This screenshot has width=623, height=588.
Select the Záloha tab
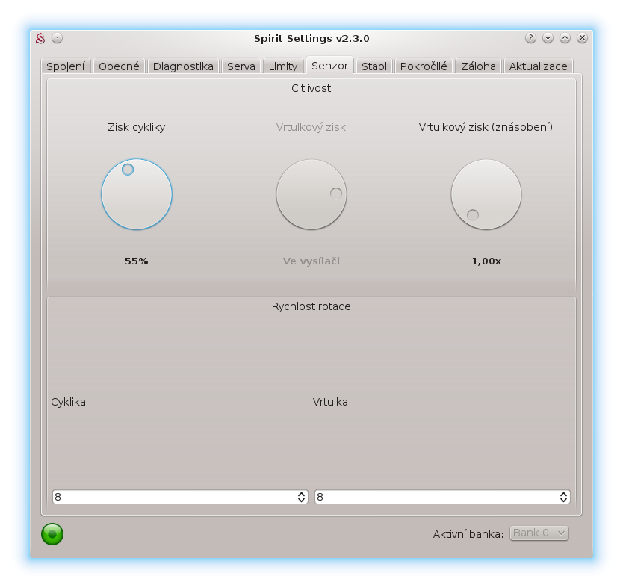pos(478,66)
